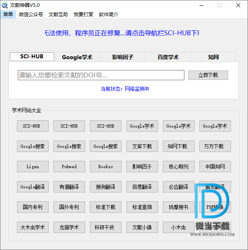Viewport: 248px width, 250px height.
Task: Open the 知网下载 site button
Action: pos(178,146)
